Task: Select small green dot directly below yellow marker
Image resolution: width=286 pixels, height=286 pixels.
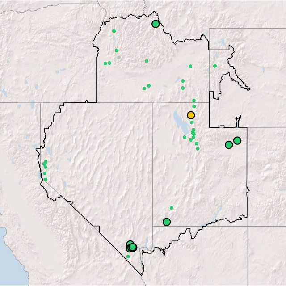Action: point(192,122)
